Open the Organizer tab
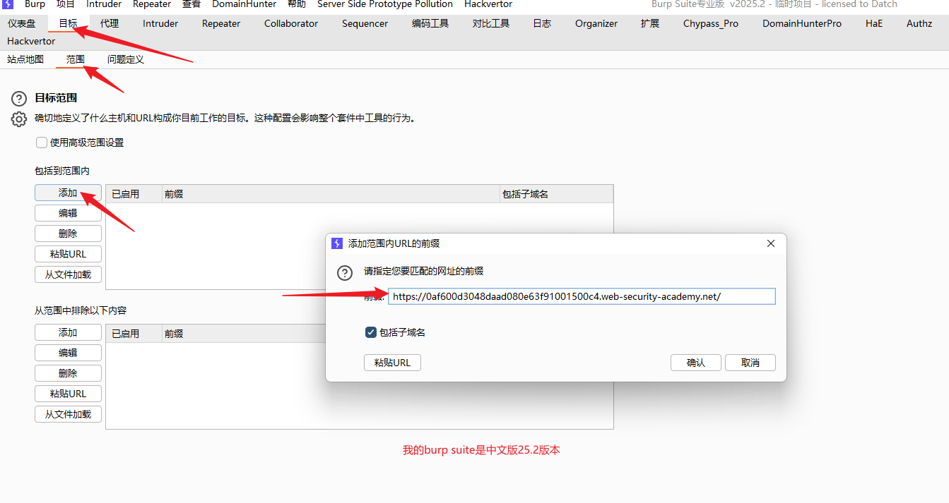Viewport: 949px width, 503px height. (596, 23)
